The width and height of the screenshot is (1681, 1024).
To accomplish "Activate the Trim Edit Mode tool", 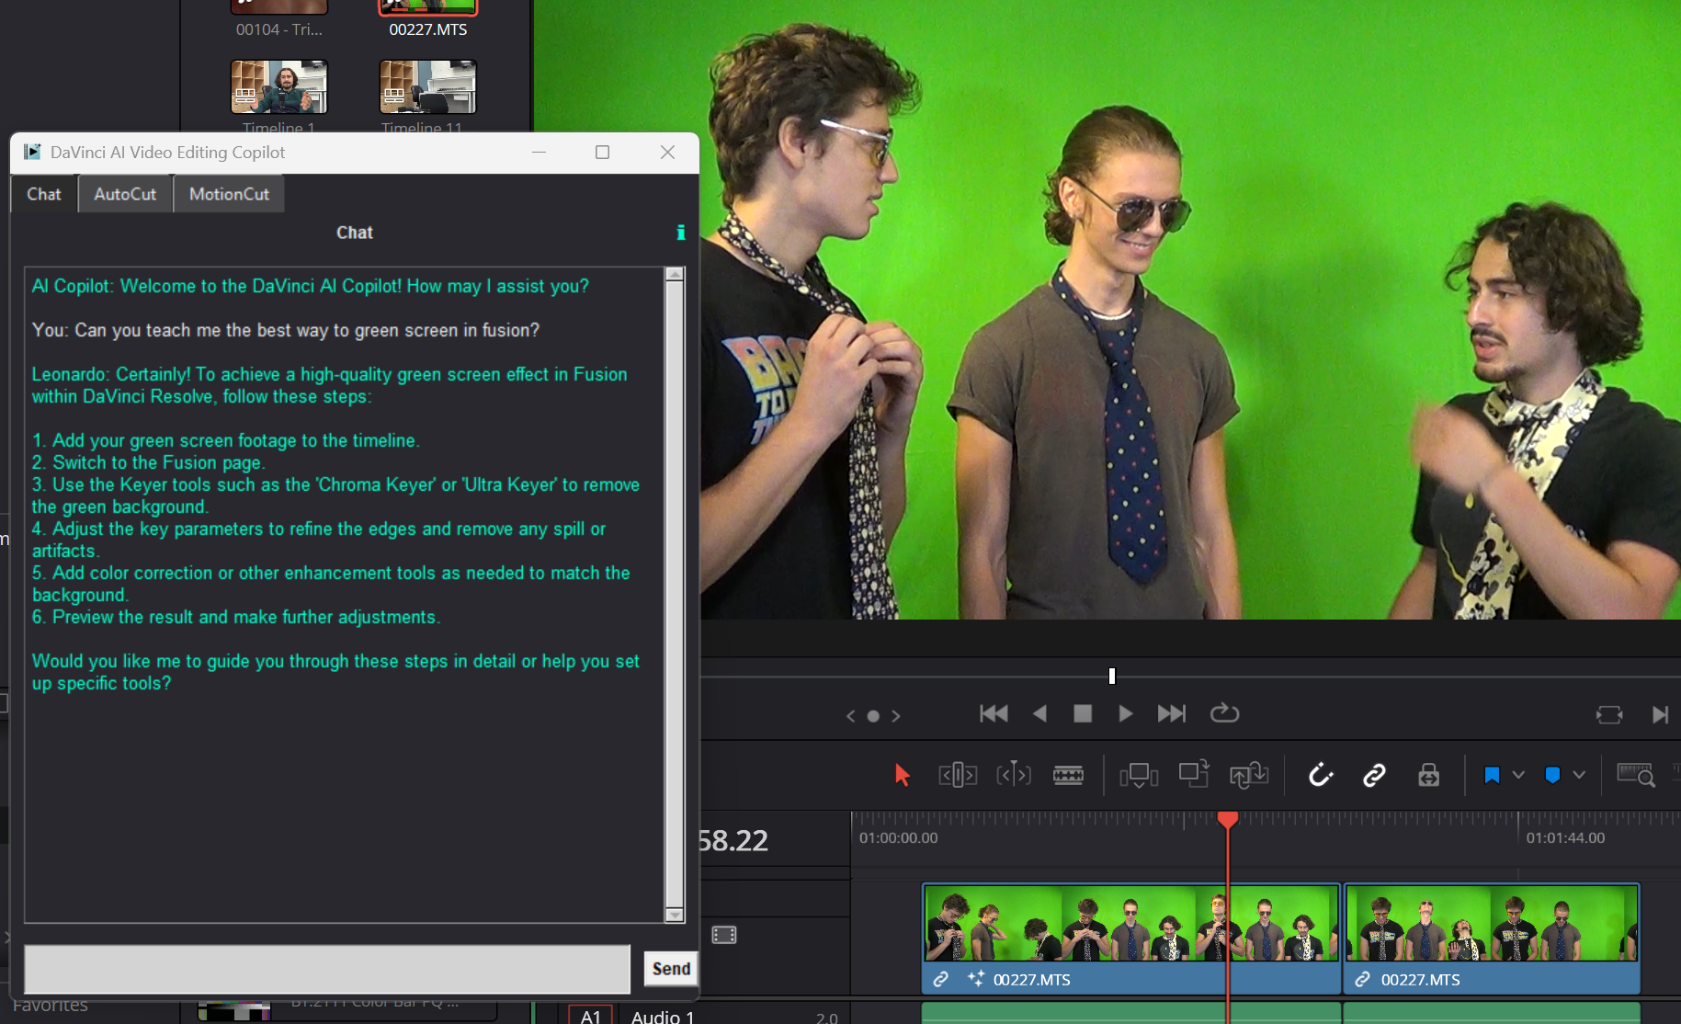I will tap(957, 775).
